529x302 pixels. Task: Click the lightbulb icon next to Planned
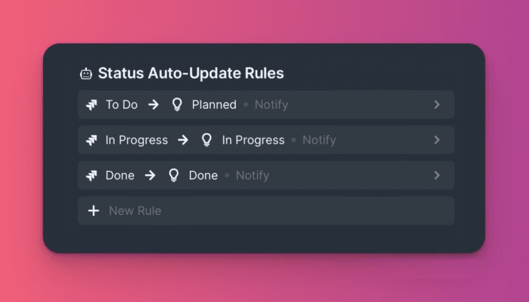(177, 105)
